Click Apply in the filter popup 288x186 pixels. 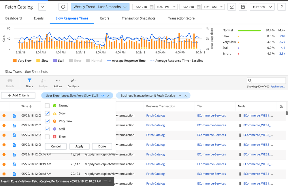pos(79,146)
